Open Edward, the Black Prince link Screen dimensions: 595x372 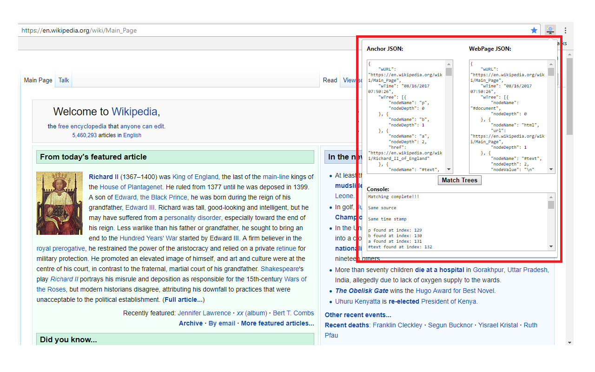151,197
